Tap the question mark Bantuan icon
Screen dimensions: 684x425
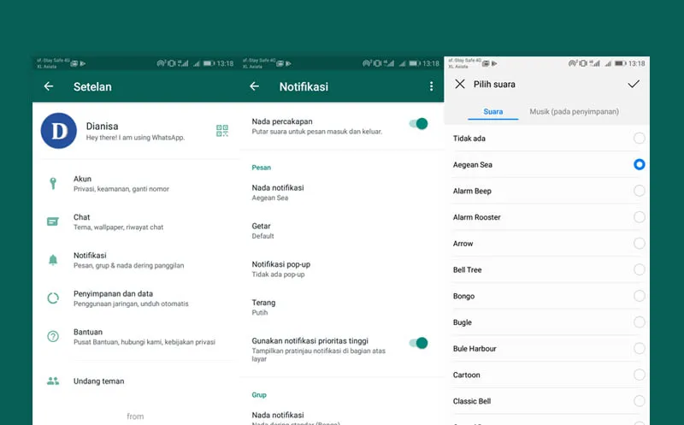(53, 337)
